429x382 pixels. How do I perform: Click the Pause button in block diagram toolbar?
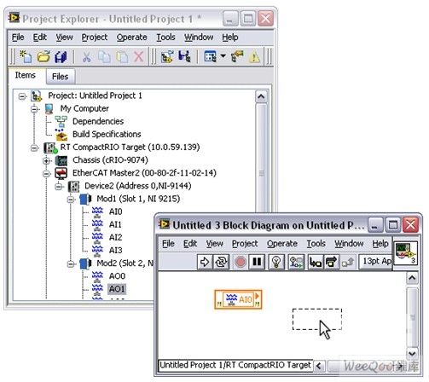(257, 262)
